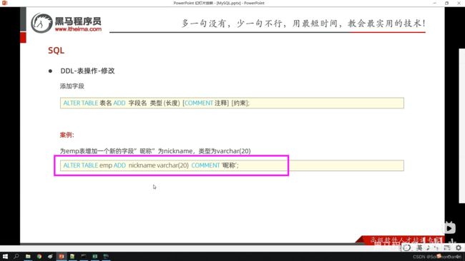Click the www.itheima.com link text
This screenshot has height=261, width=465.
click(78, 29)
